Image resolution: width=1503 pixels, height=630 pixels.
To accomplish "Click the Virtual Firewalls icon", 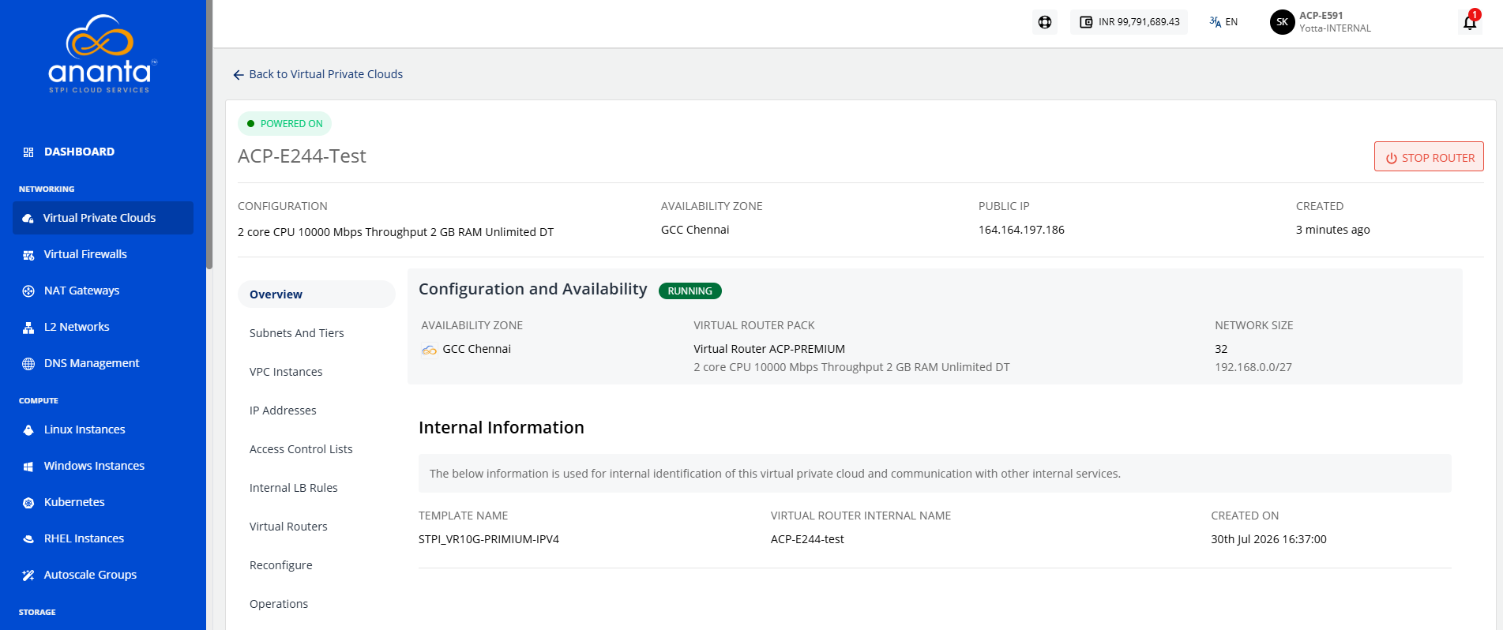I will tap(28, 254).
